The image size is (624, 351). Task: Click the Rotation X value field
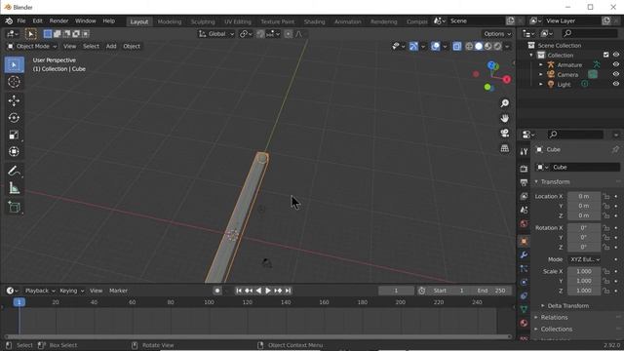(584, 228)
